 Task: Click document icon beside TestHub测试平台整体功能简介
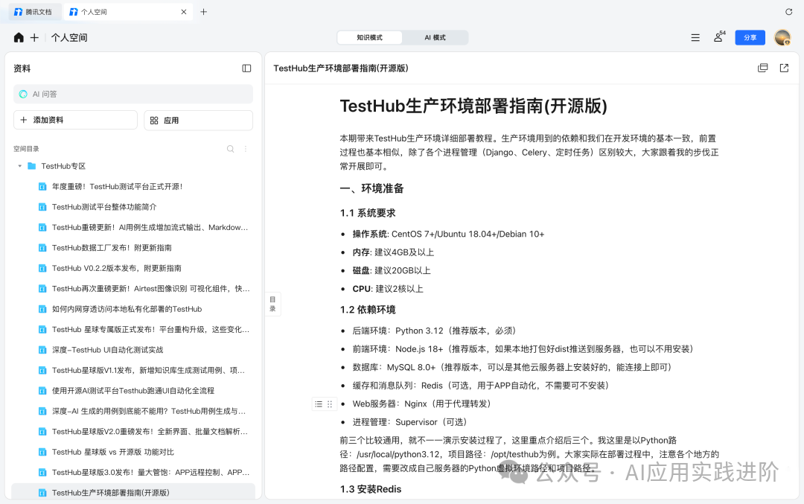42,207
